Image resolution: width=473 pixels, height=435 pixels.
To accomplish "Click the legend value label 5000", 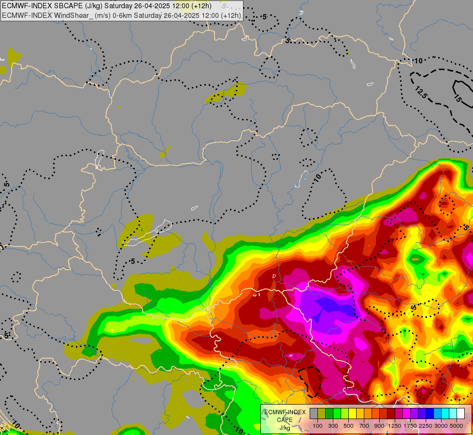I will (457, 426).
